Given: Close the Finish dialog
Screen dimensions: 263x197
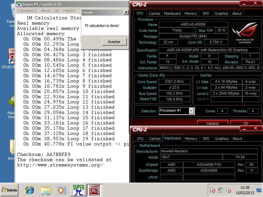Looking at the screenshot, I should (126, 12).
